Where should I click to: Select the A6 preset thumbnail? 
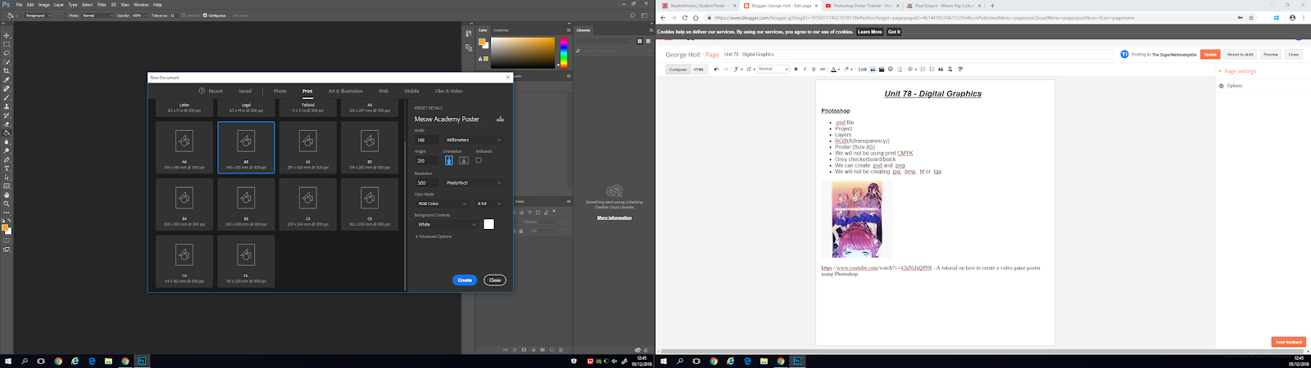[x=184, y=147]
